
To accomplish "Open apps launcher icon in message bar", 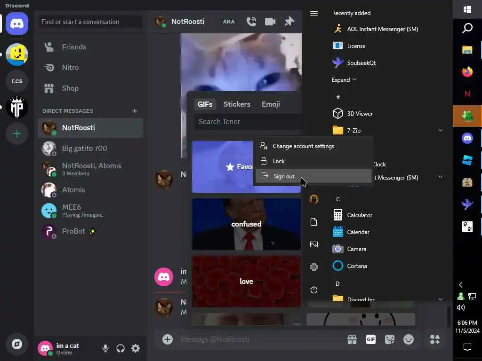I will click(x=434, y=339).
